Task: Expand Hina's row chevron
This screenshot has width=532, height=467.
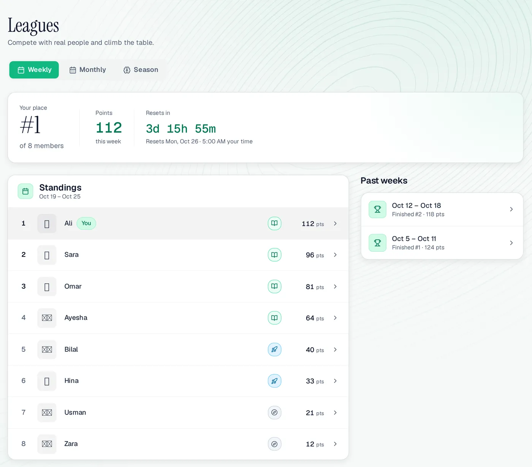Action: point(335,381)
